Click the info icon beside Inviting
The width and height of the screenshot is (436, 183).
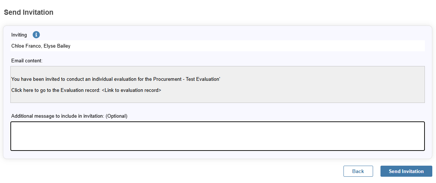(36, 35)
